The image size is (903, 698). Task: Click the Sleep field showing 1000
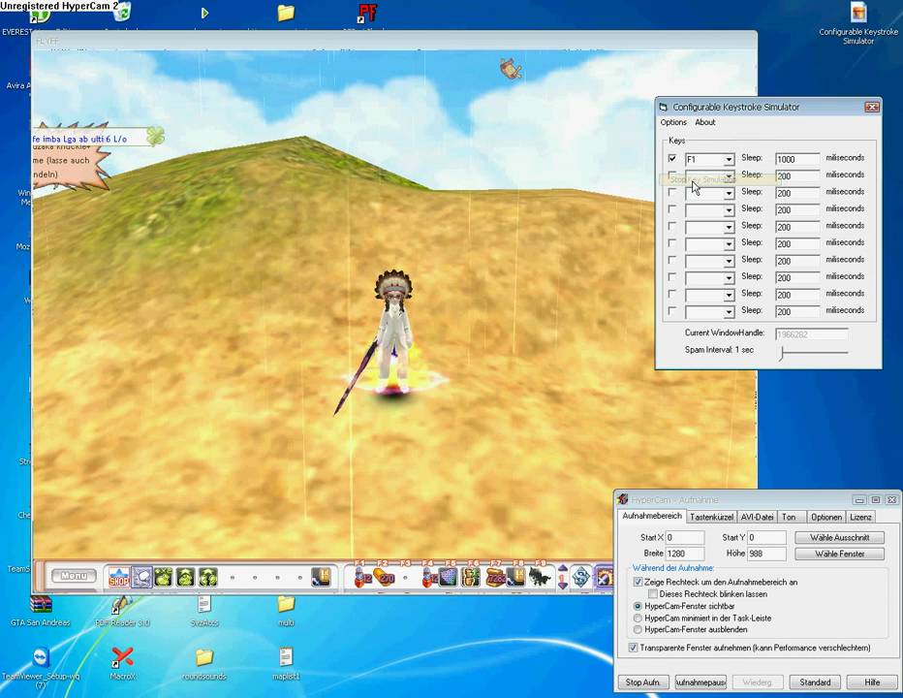[x=797, y=159]
